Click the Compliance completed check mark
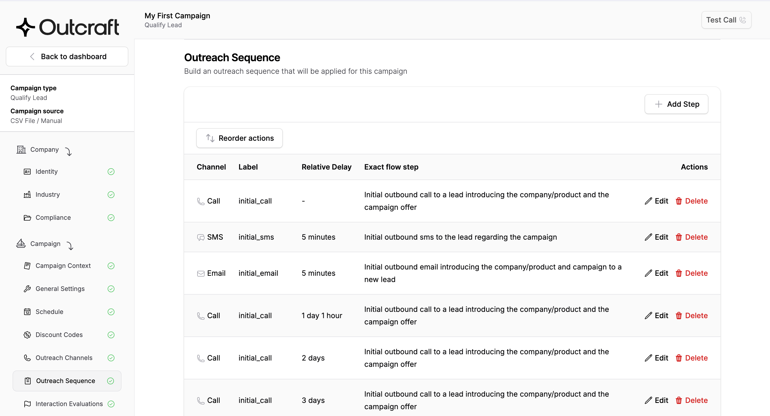Screen dimensions: 770x416 [x=111, y=217]
